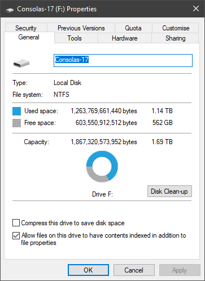The width and height of the screenshot is (205, 281).
Task: Click the donut usage chart
Action: point(102,167)
